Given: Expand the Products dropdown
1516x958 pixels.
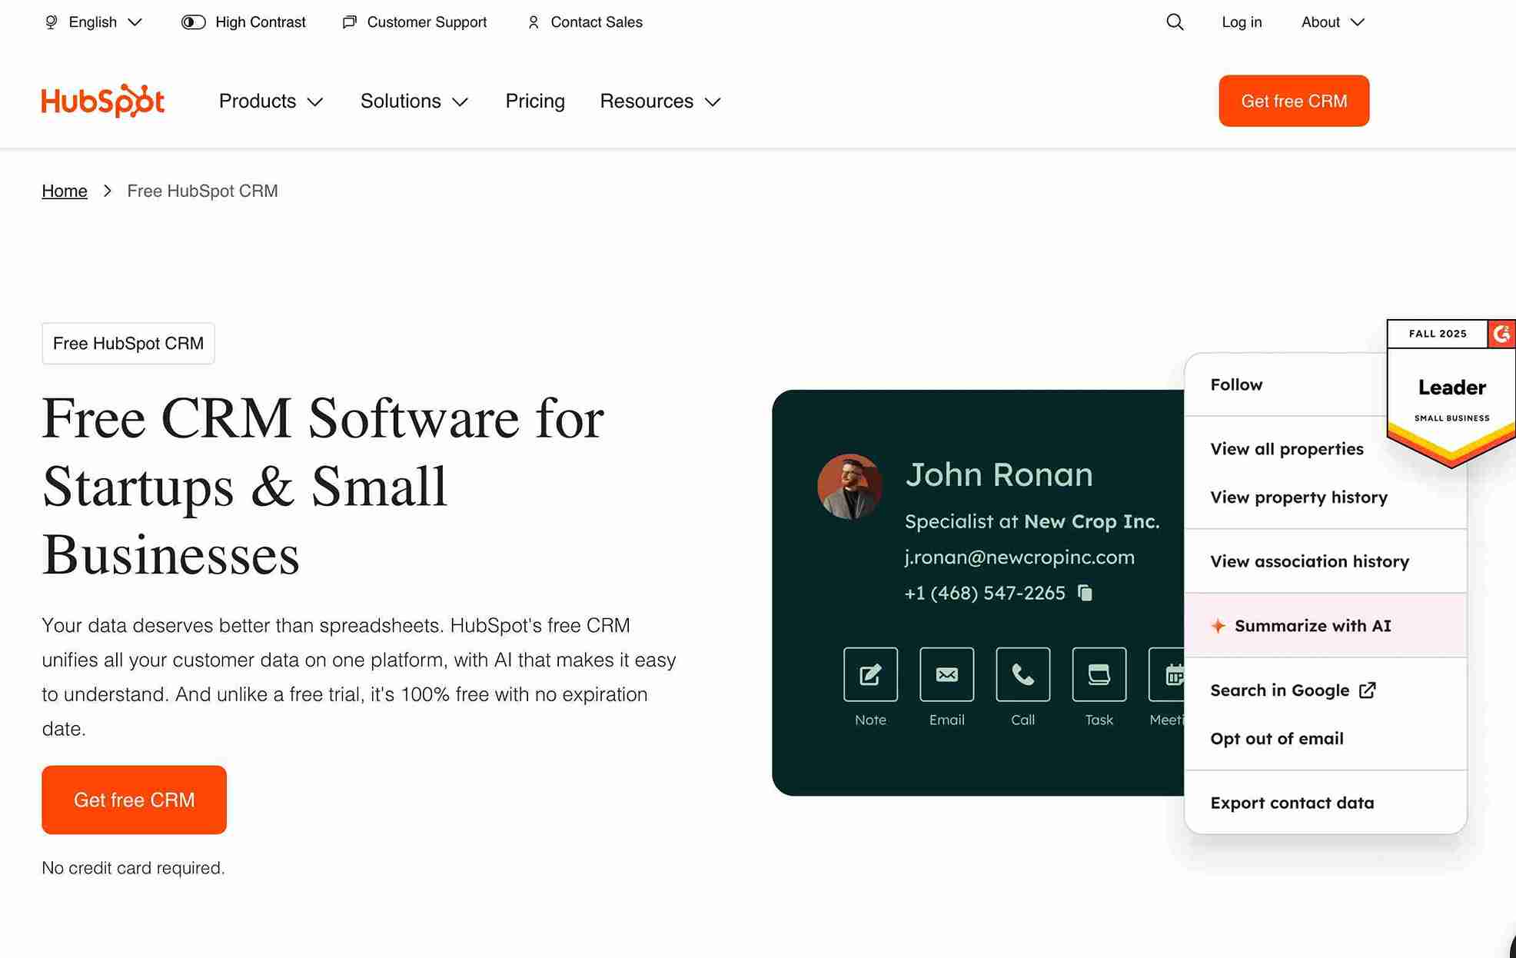Looking at the screenshot, I should click(271, 101).
